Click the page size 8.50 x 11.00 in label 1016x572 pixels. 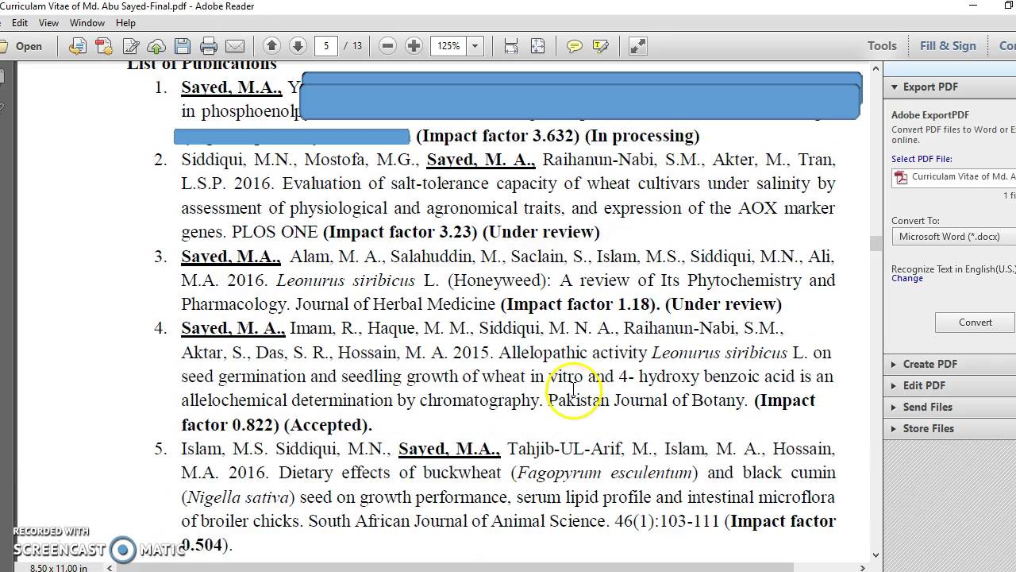(59, 567)
